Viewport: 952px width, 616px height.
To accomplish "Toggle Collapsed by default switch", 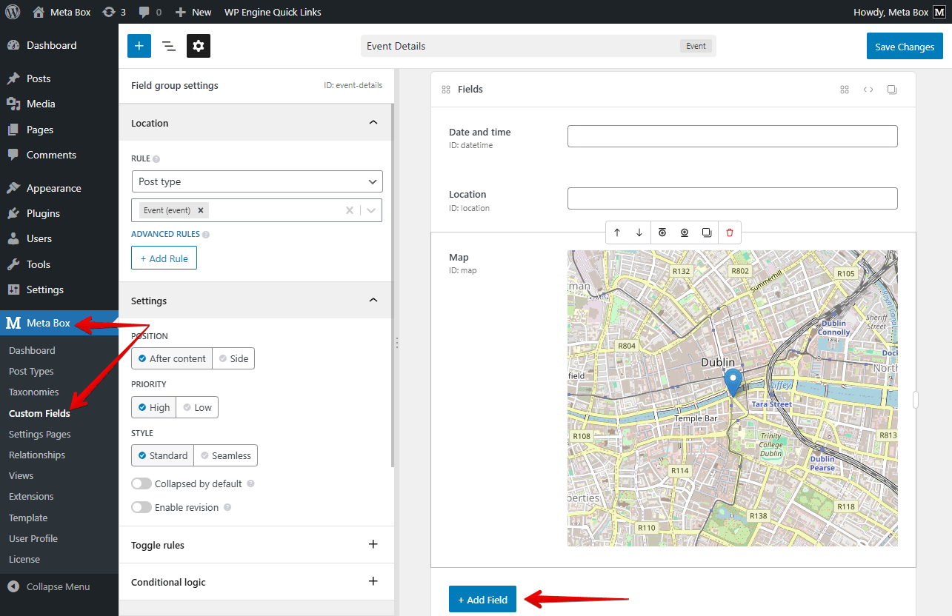I will [141, 483].
